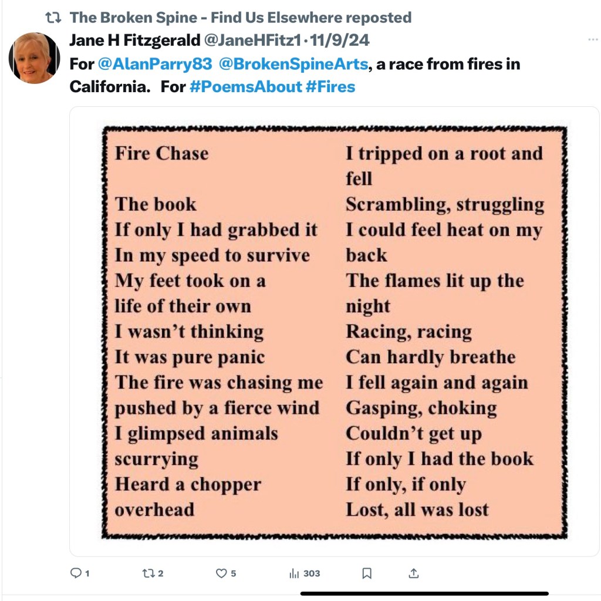Image resolution: width=601 pixels, height=601 pixels.
Task: Follow the #Fires hashtag link
Action: coord(330,87)
